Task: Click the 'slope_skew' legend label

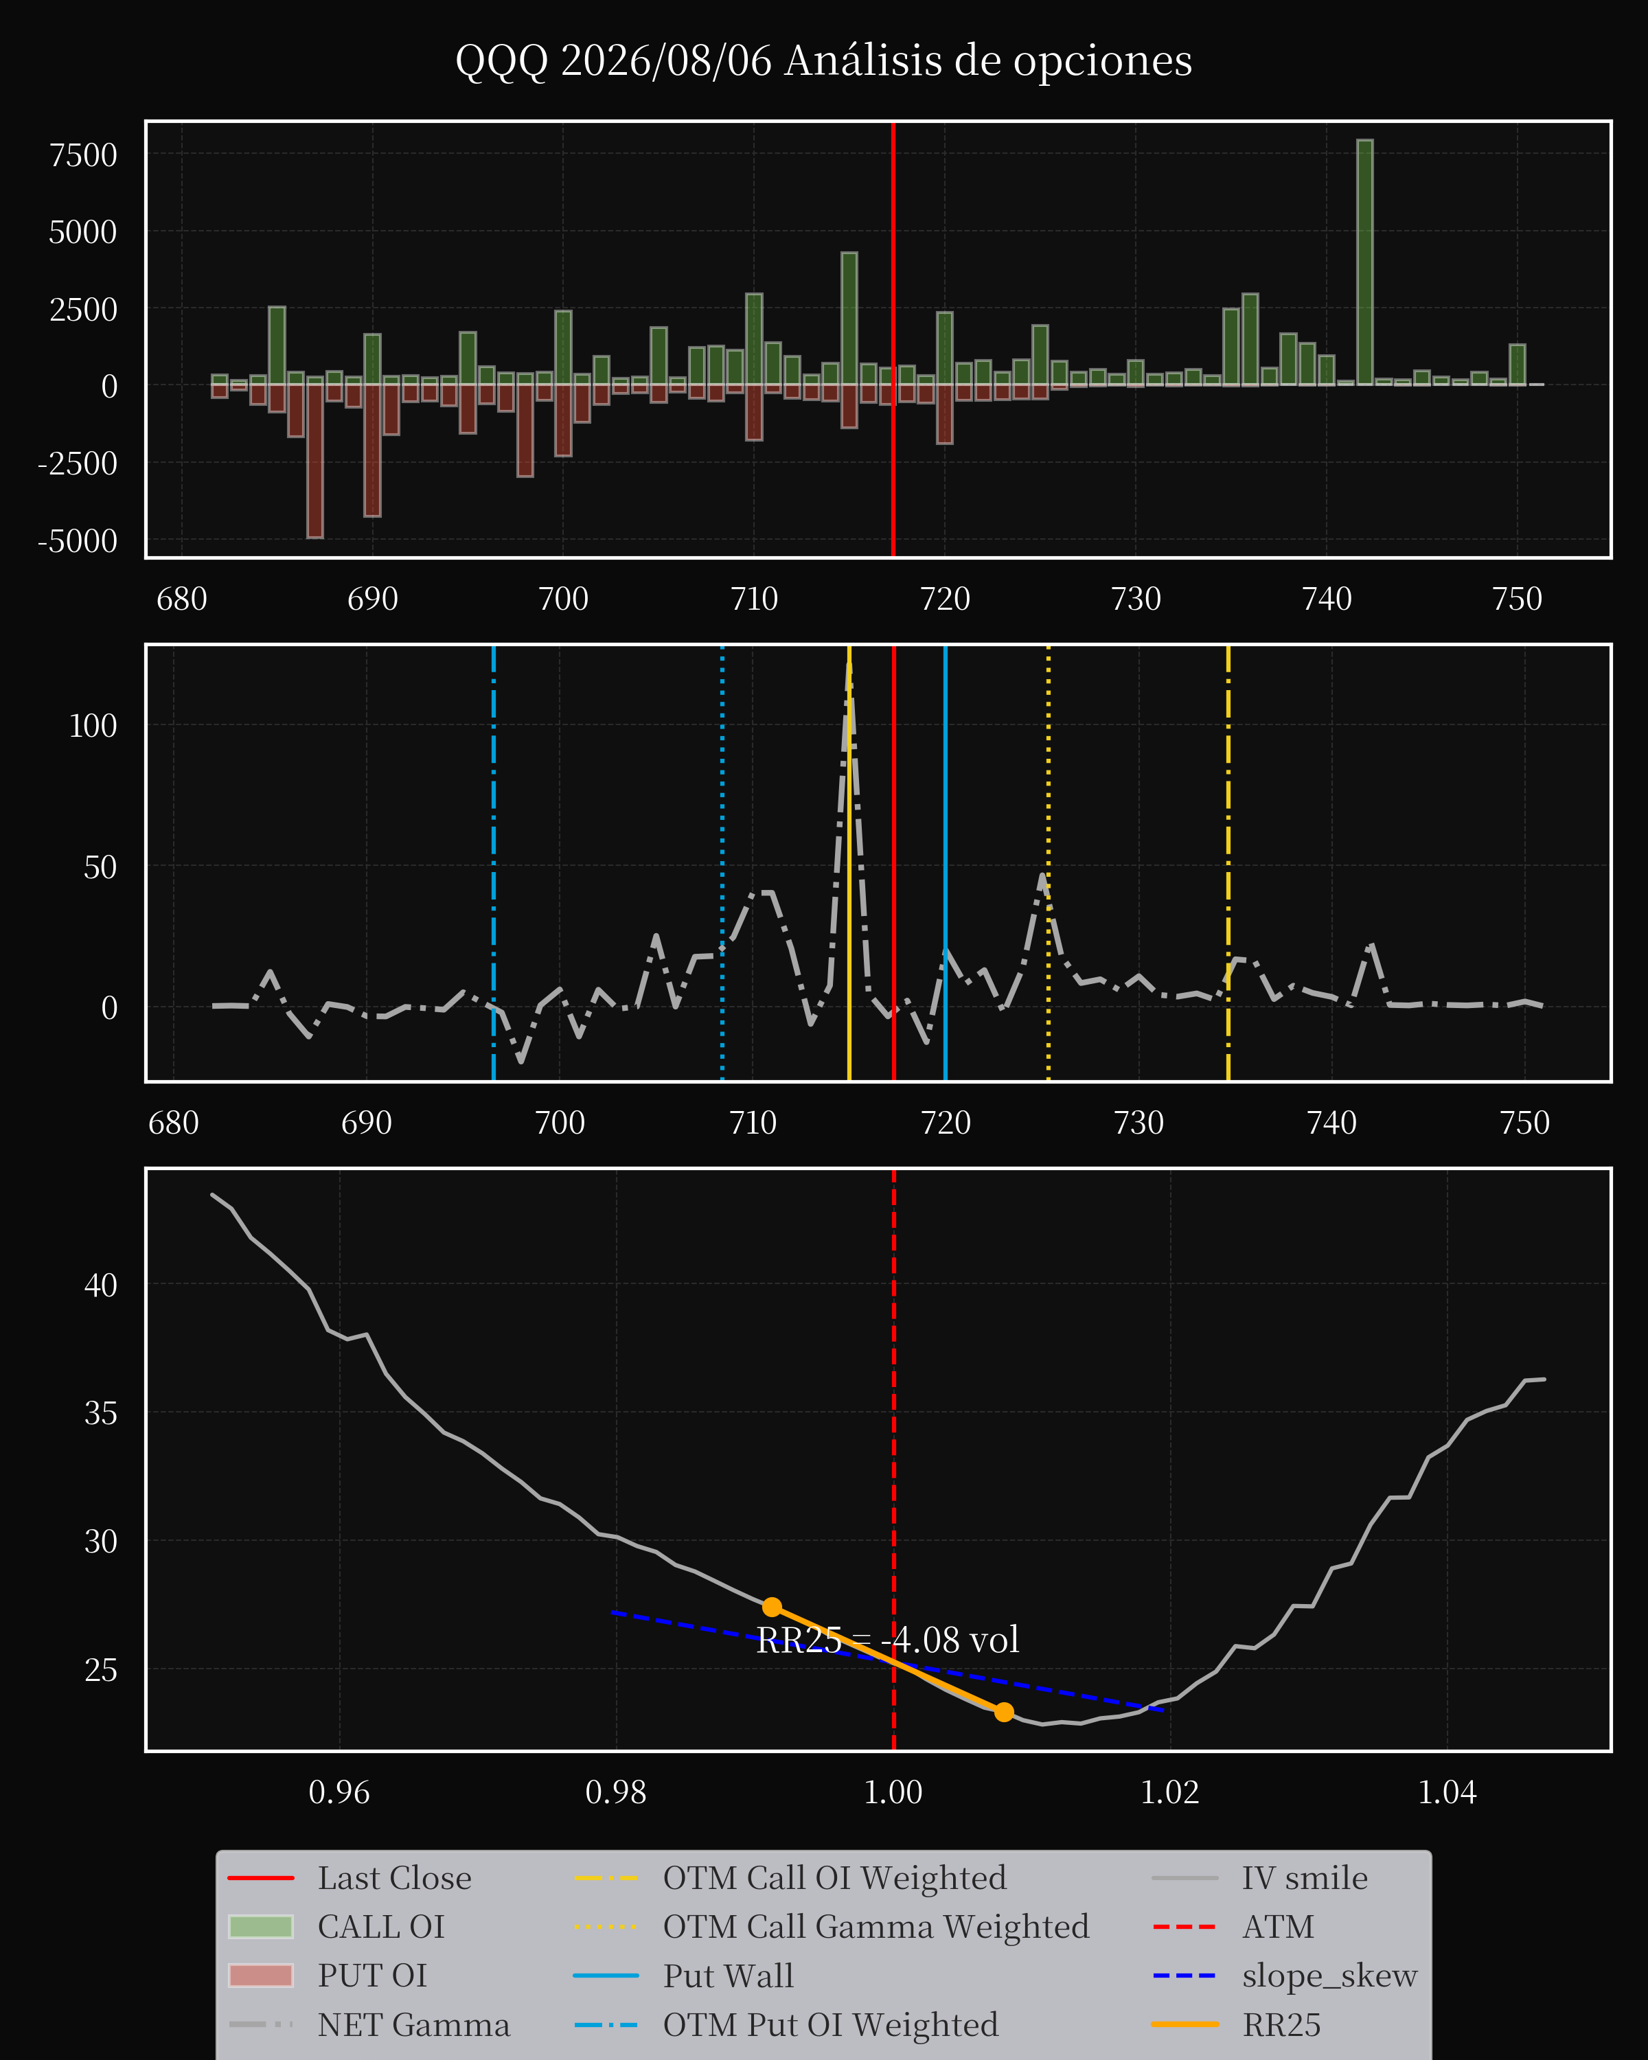Action: [1329, 1976]
